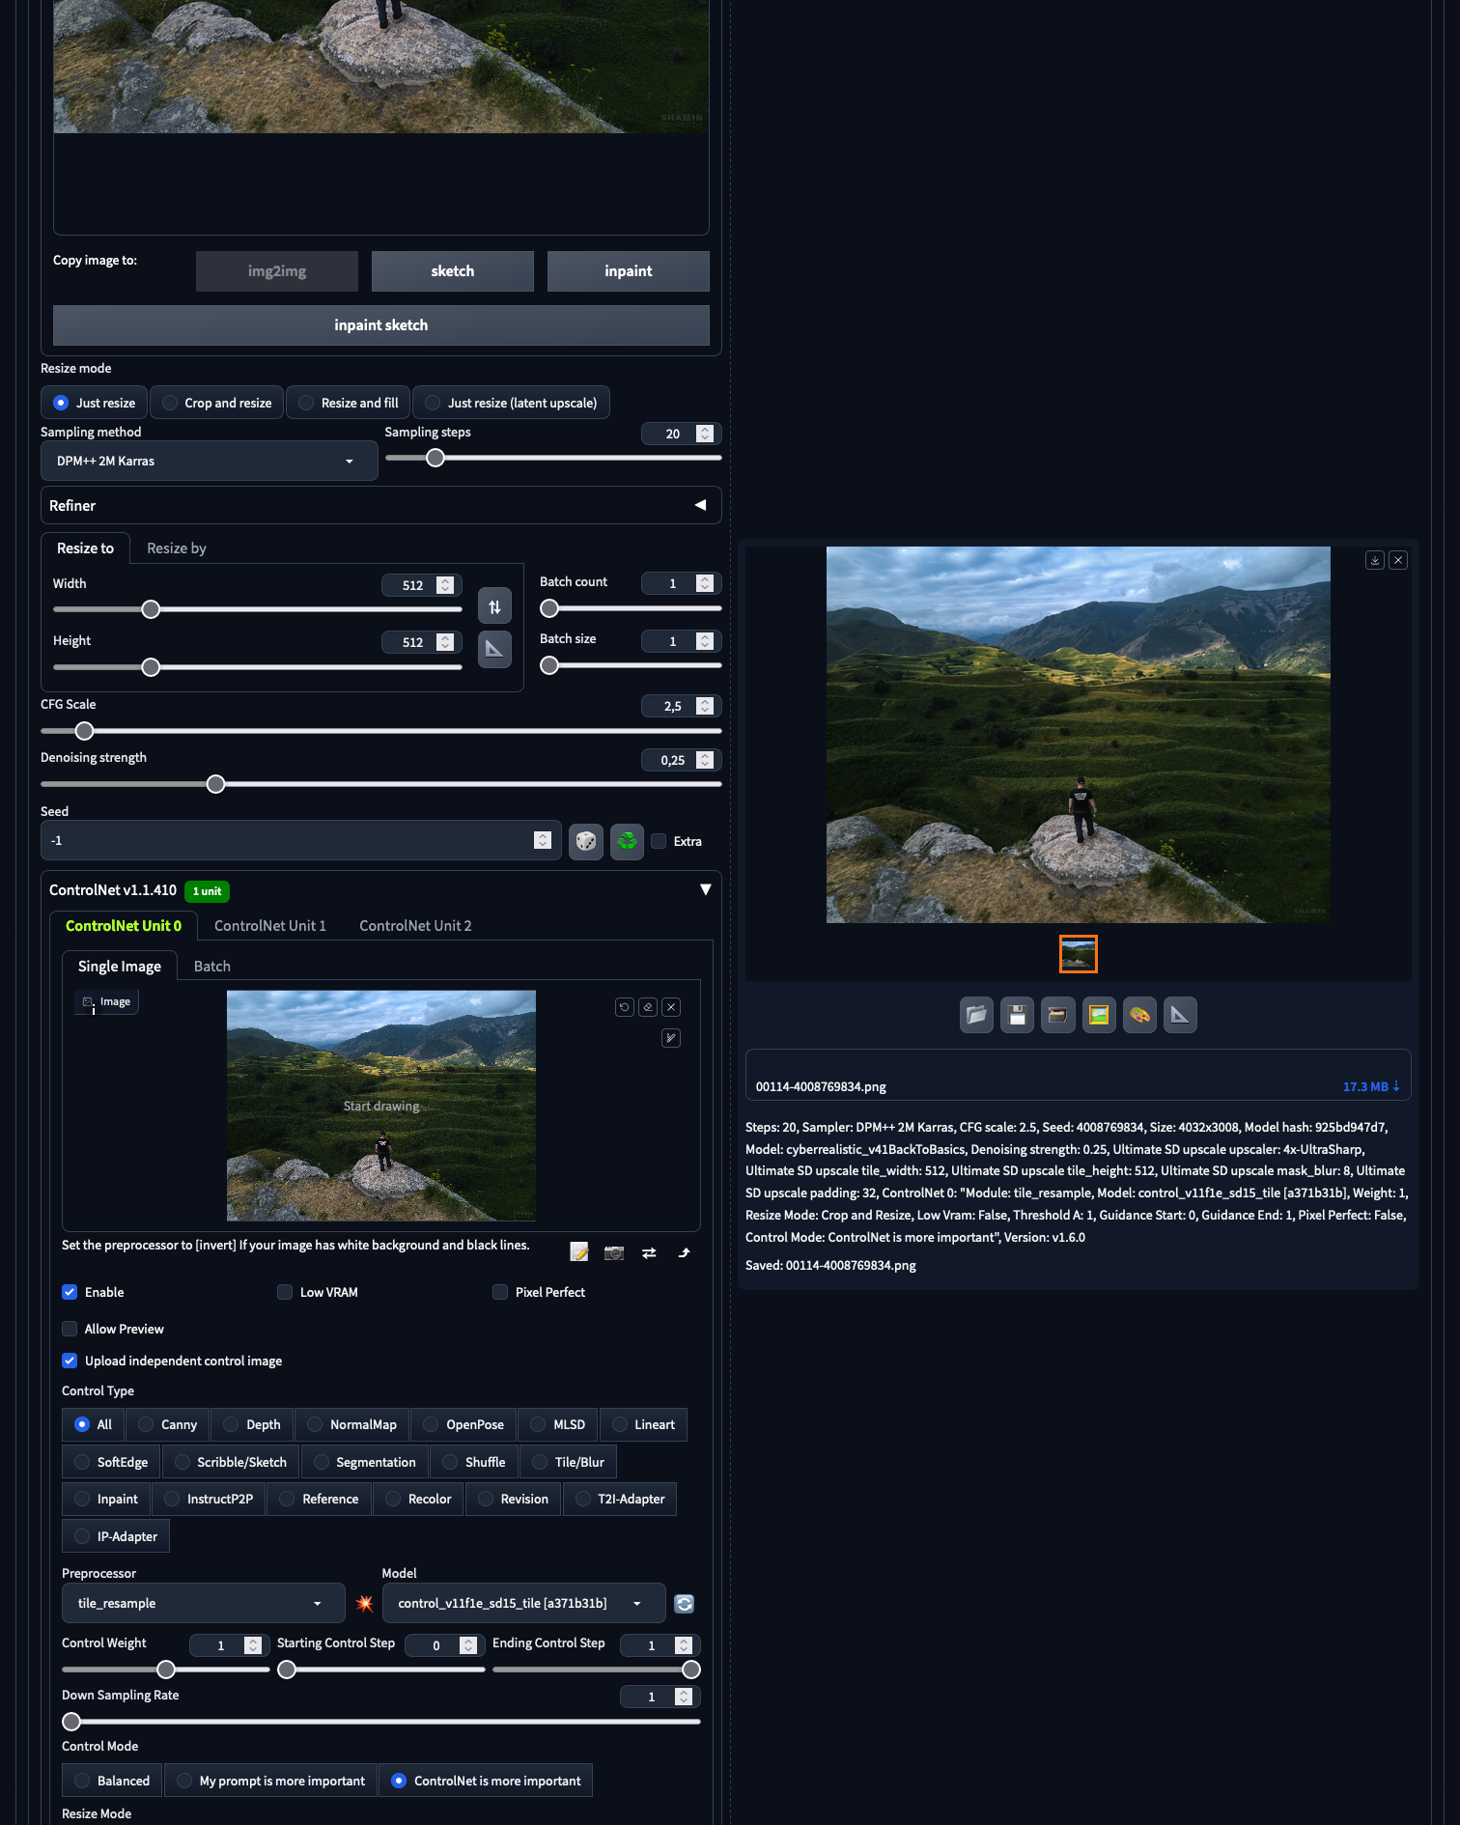Viewport: 1460px width, 1825px height.
Task: Open the Sampling method dropdown
Action: [x=209, y=461]
